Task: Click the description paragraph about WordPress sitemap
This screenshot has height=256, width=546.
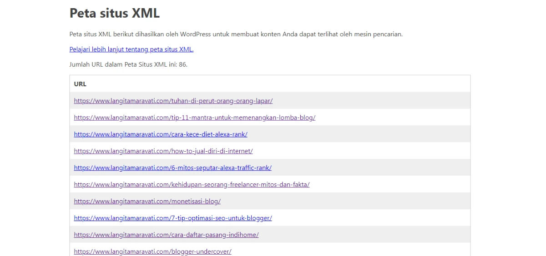Action: pyautogui.click(x=236, y=34)
